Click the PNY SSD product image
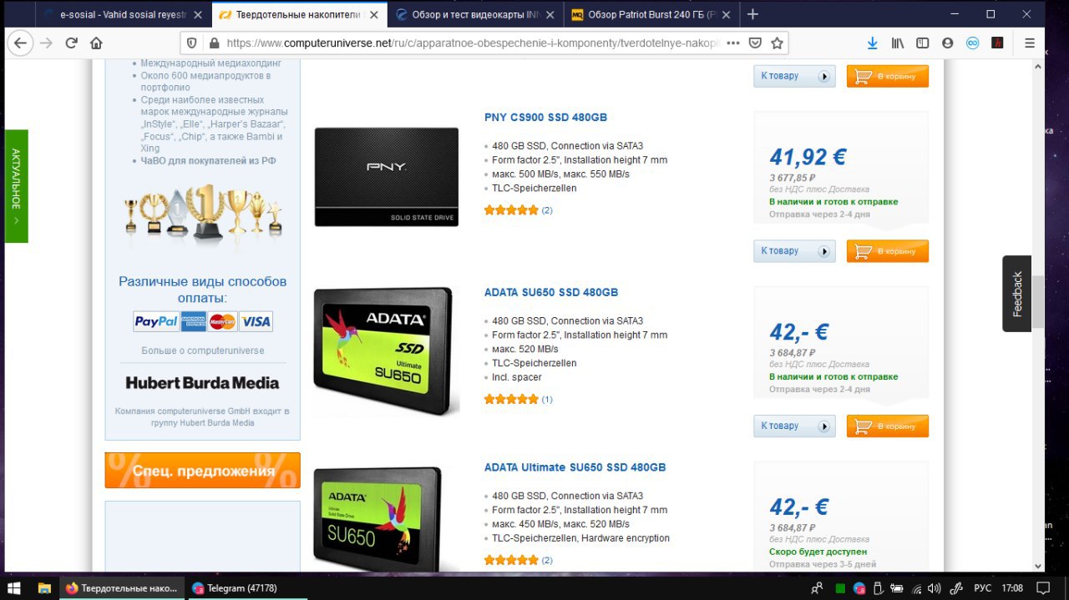 [x=387, y=177]
